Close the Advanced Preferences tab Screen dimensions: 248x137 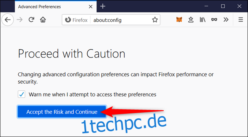click(x=90, y=6)
